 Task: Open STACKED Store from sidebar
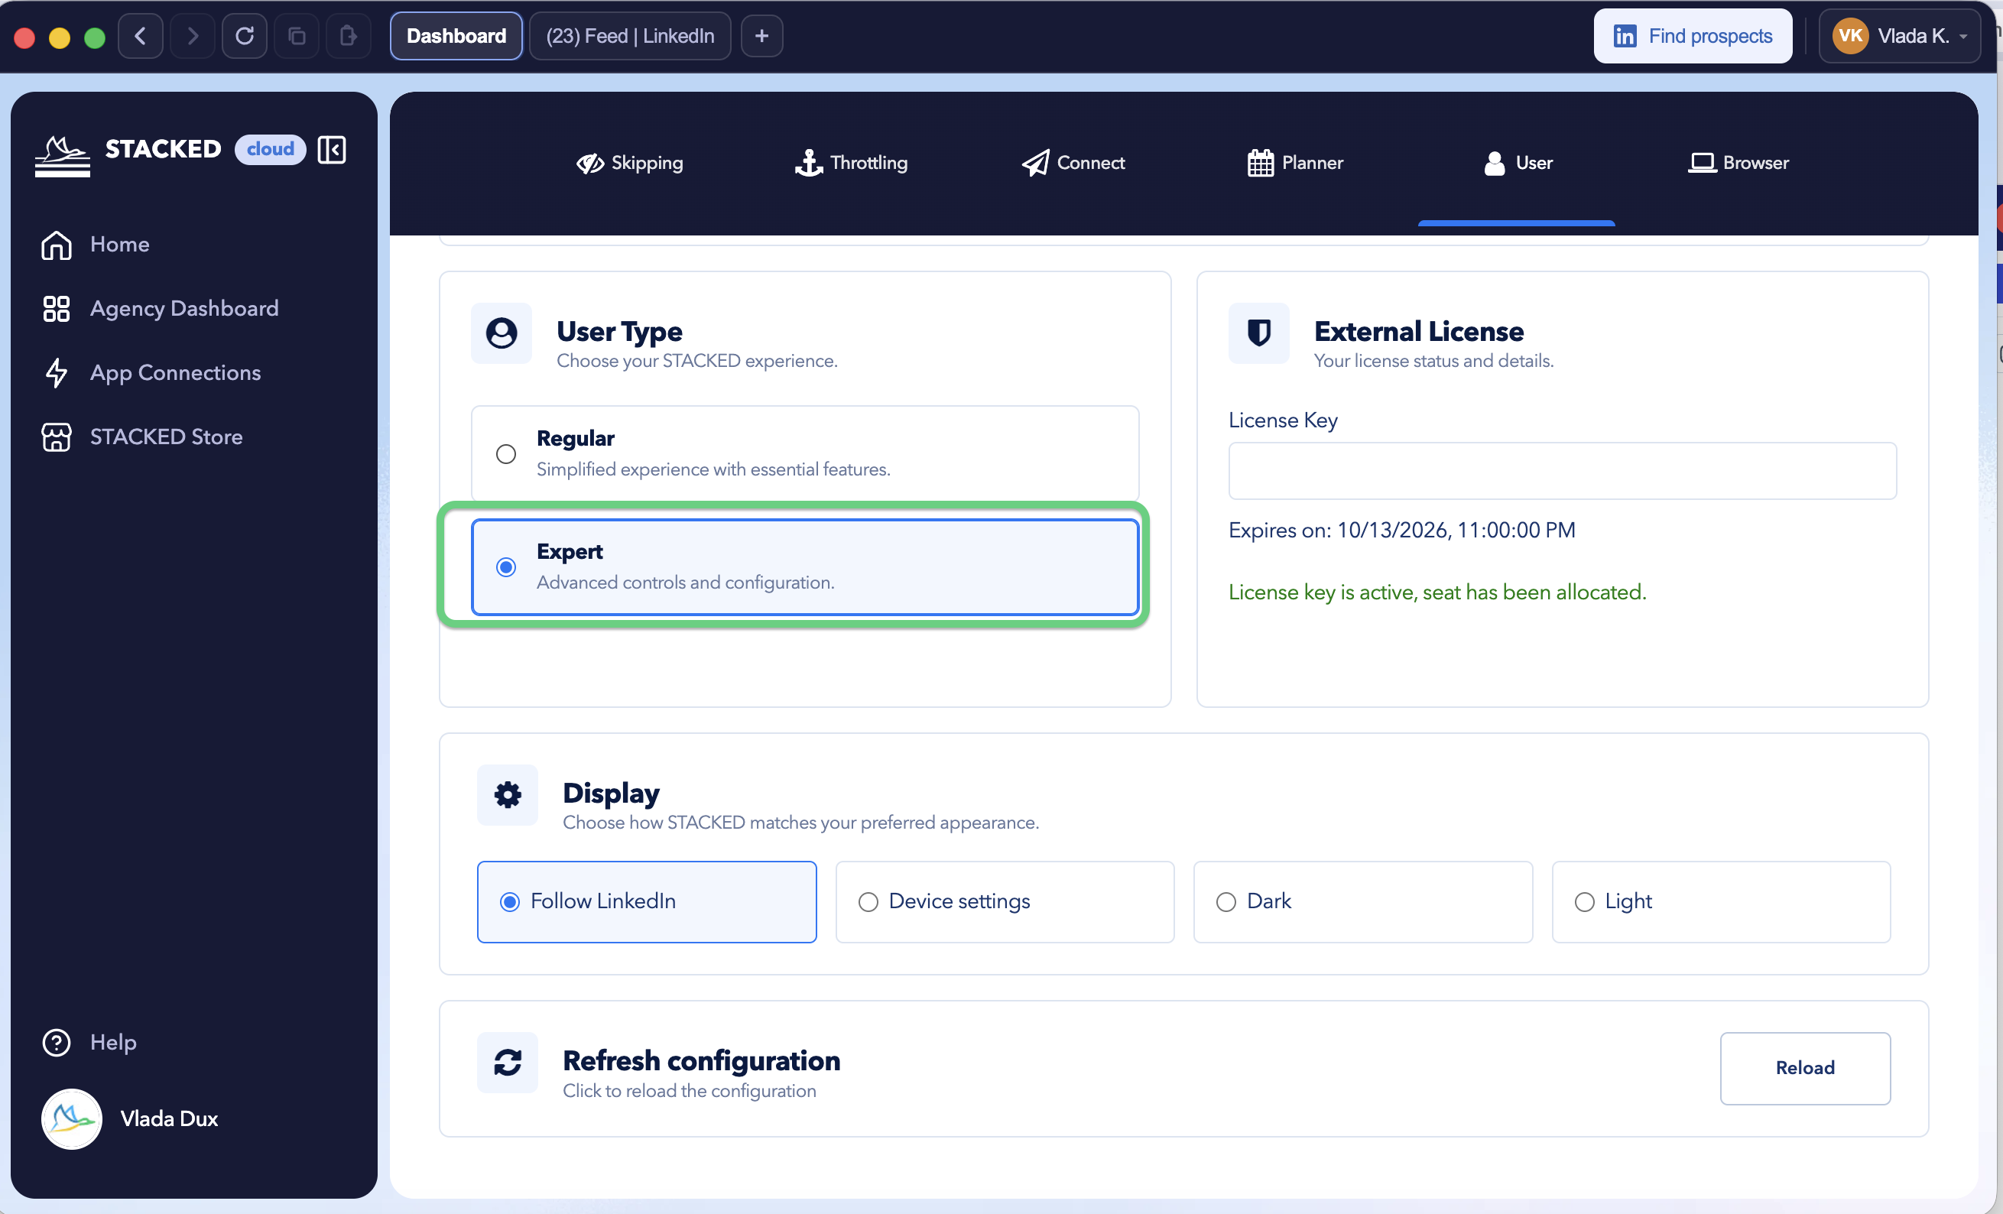[166, 437]
